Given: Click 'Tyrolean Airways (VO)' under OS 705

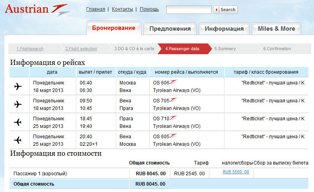Looking at the screenshot, I should pyautogui.click(x=177, y=108).
